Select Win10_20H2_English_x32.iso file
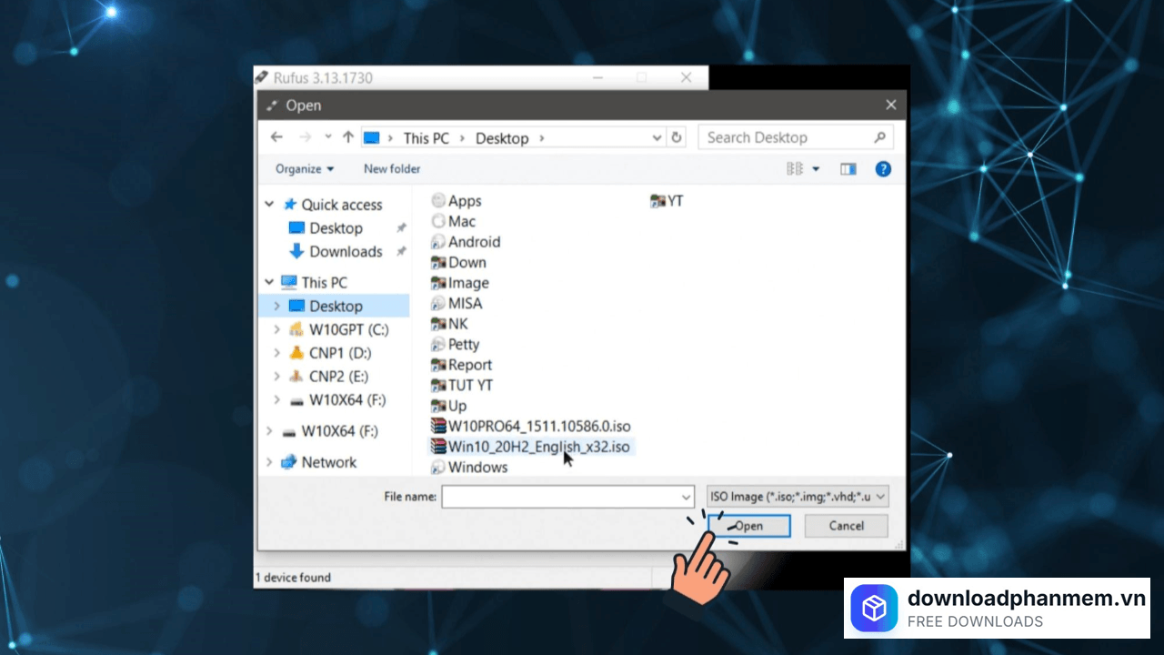The image size is (1164, 655). coord(530,447)
